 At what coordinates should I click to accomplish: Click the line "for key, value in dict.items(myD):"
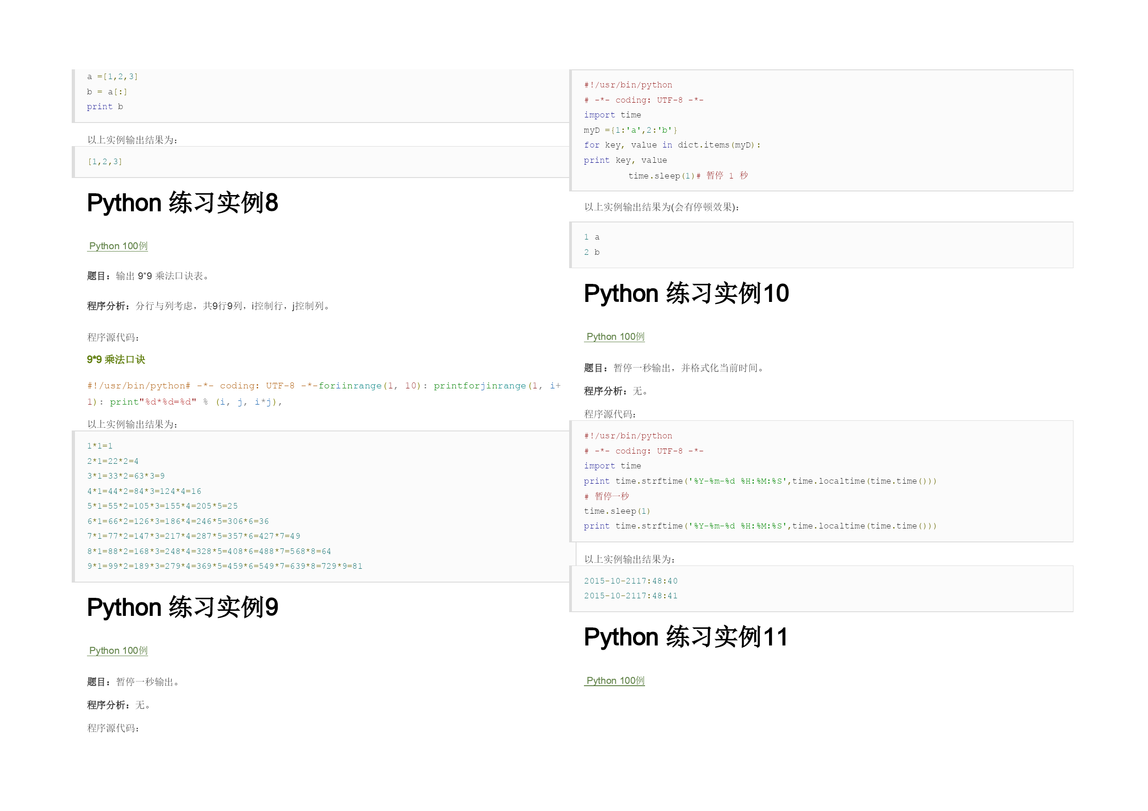pyautogui.click(x=672, y=145)
